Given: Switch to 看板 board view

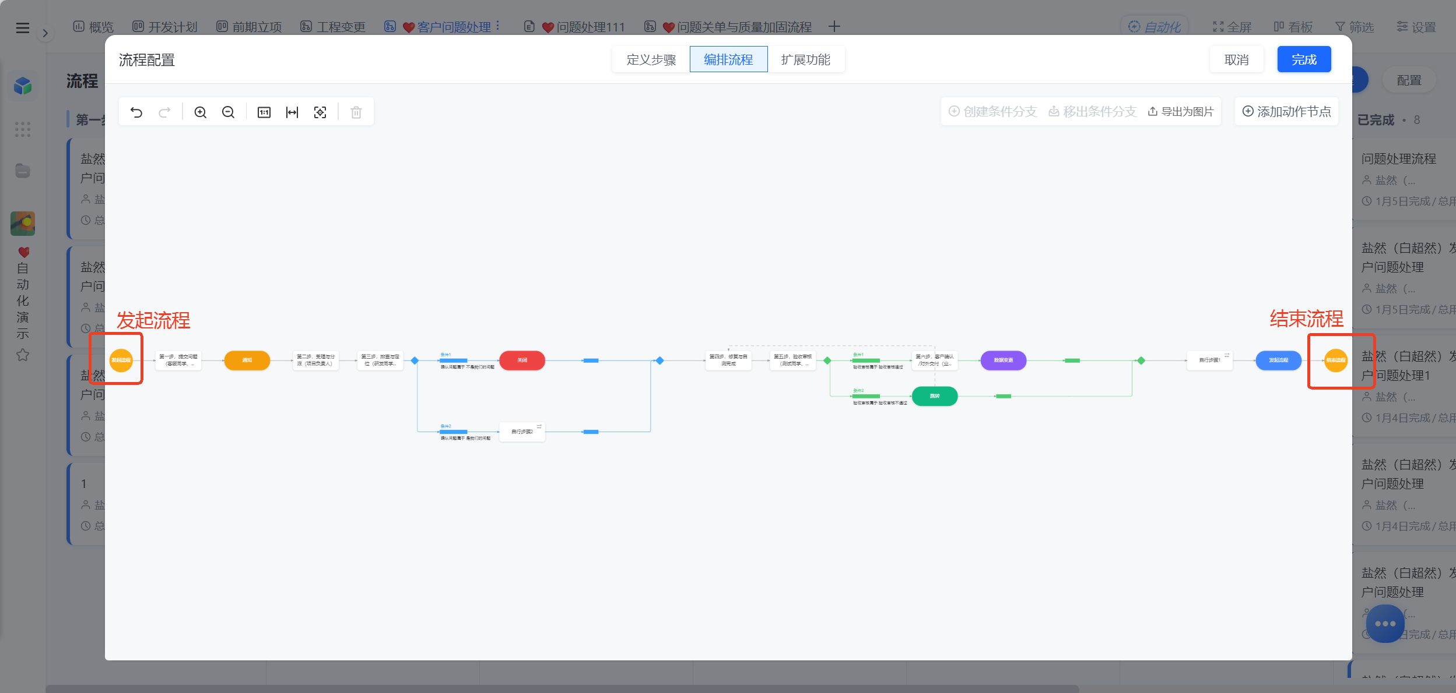Looking at the screenshot, I should [x=1293, y=27].
